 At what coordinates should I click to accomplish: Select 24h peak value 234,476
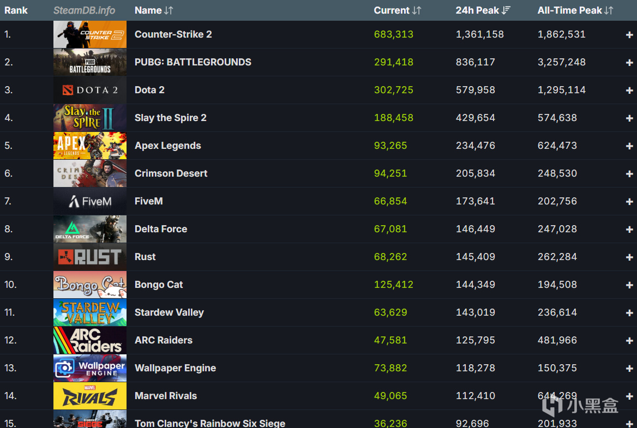pos(476,146)
